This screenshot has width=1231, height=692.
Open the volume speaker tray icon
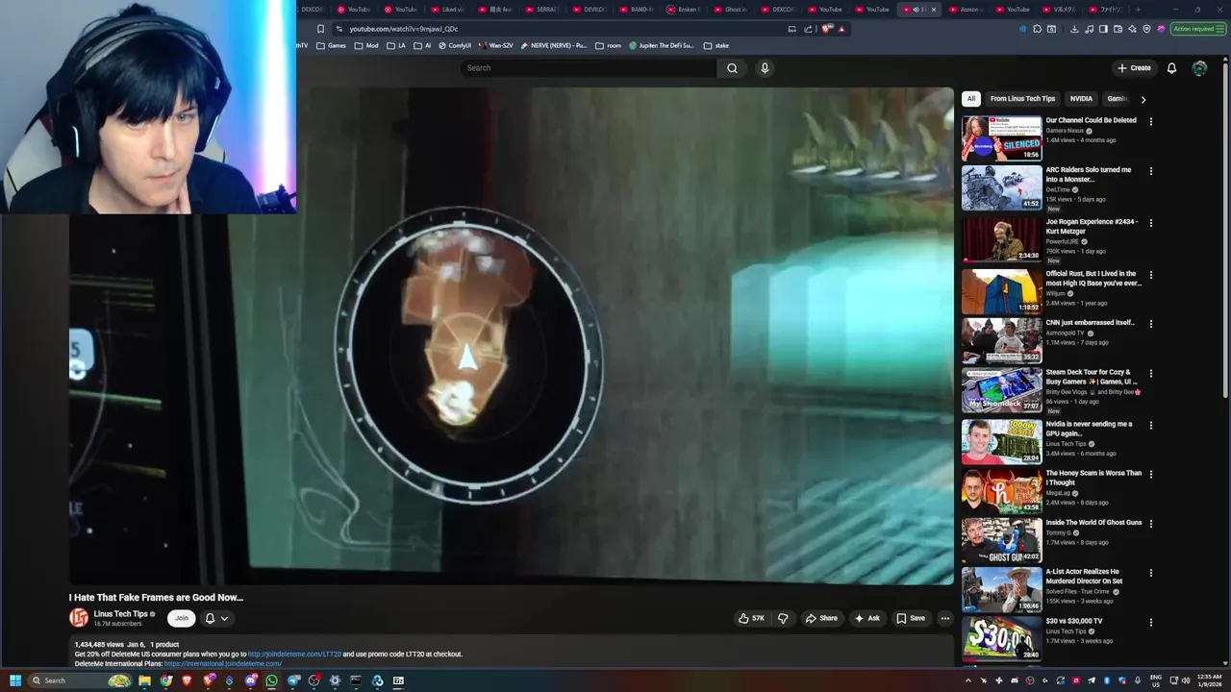(x=1184, y=680)
